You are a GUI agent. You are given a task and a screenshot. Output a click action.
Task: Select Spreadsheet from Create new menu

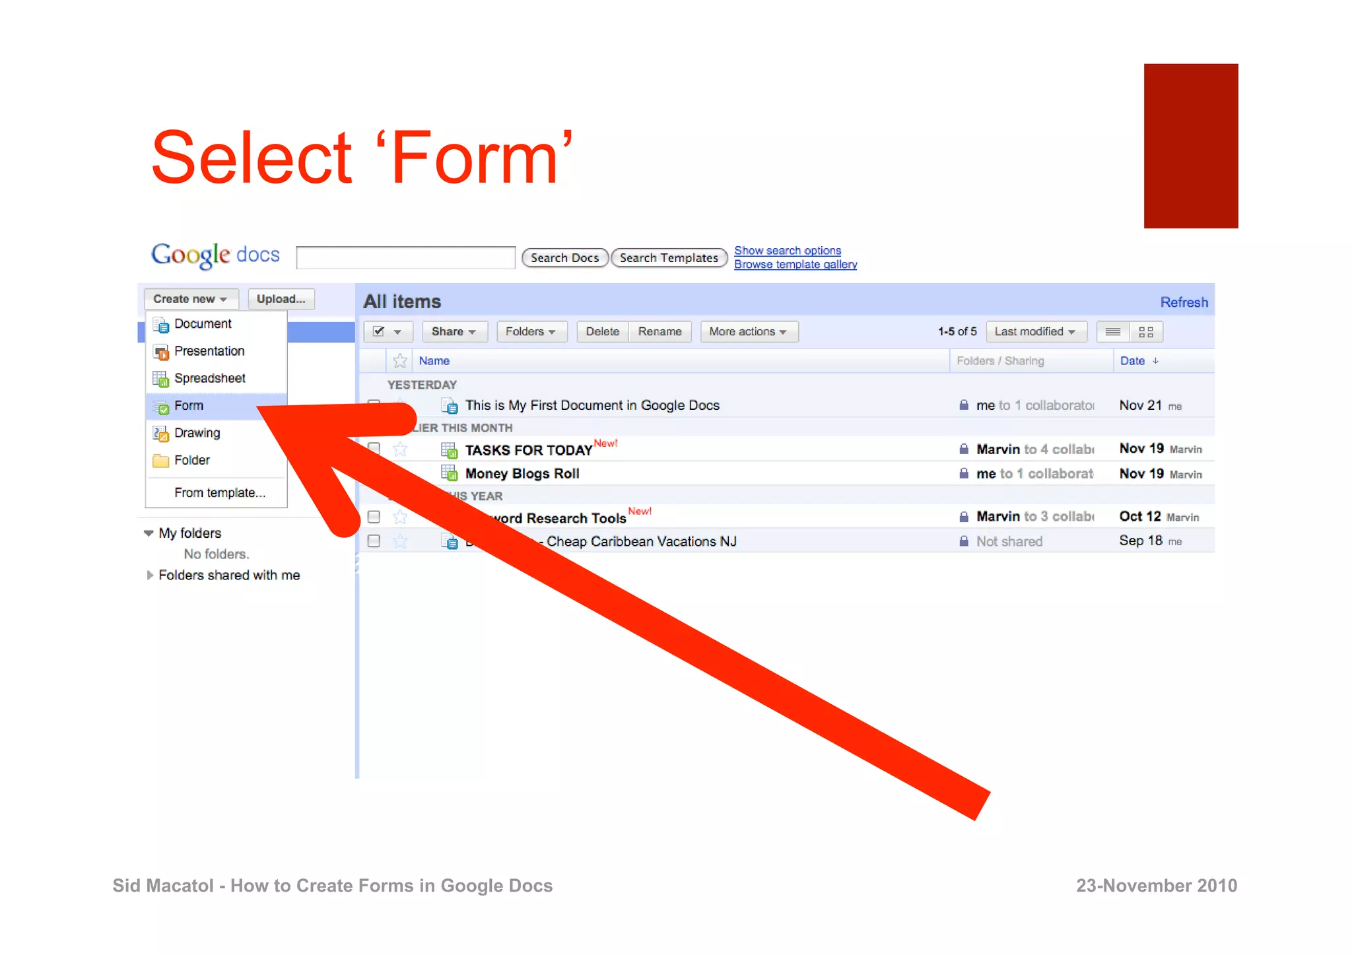coord(216,378)
